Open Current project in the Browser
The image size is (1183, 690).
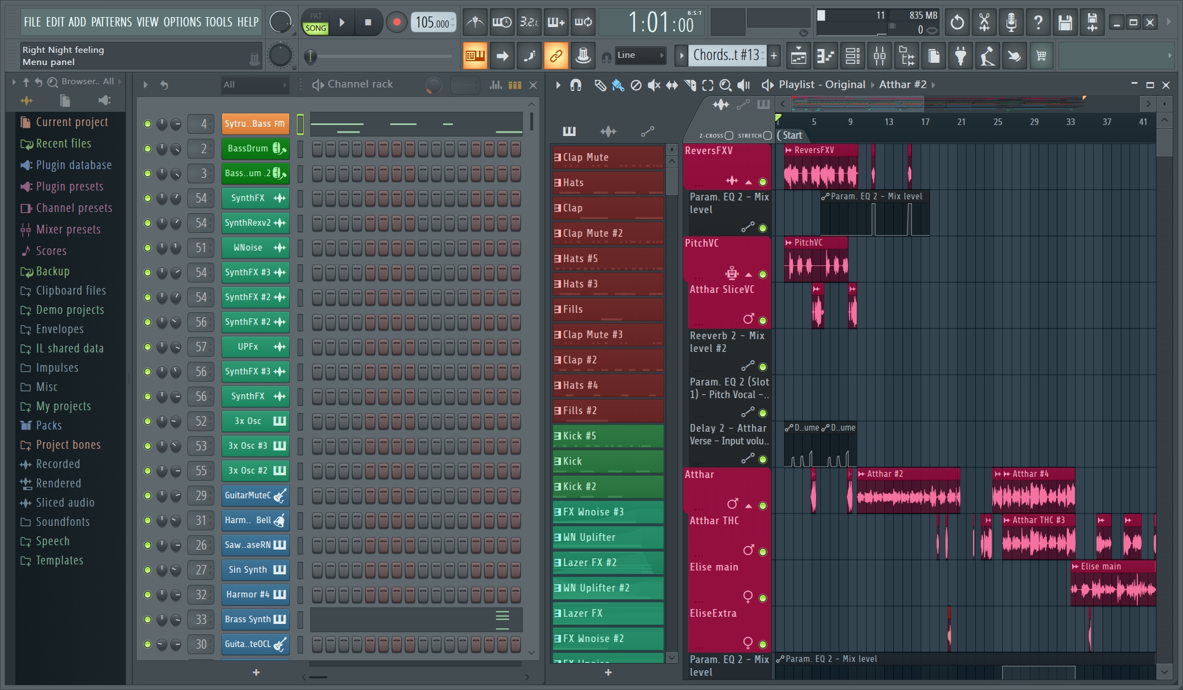coord(72,122)
